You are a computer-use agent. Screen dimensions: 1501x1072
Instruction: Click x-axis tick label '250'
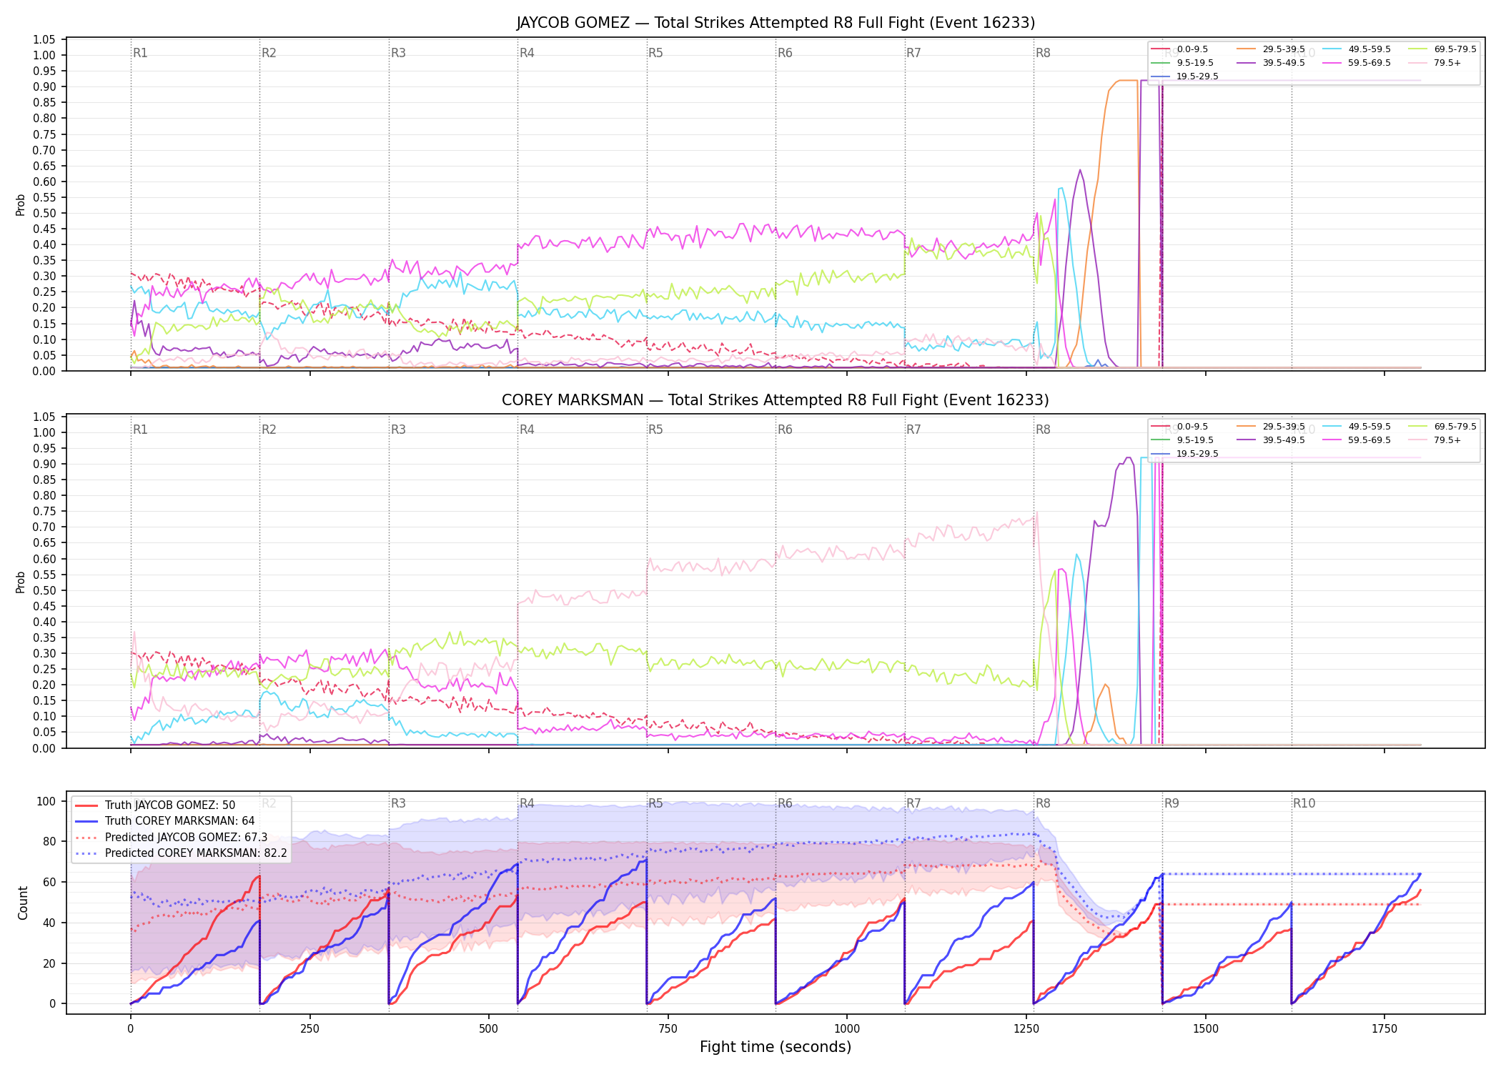[x=309, y=1029]
